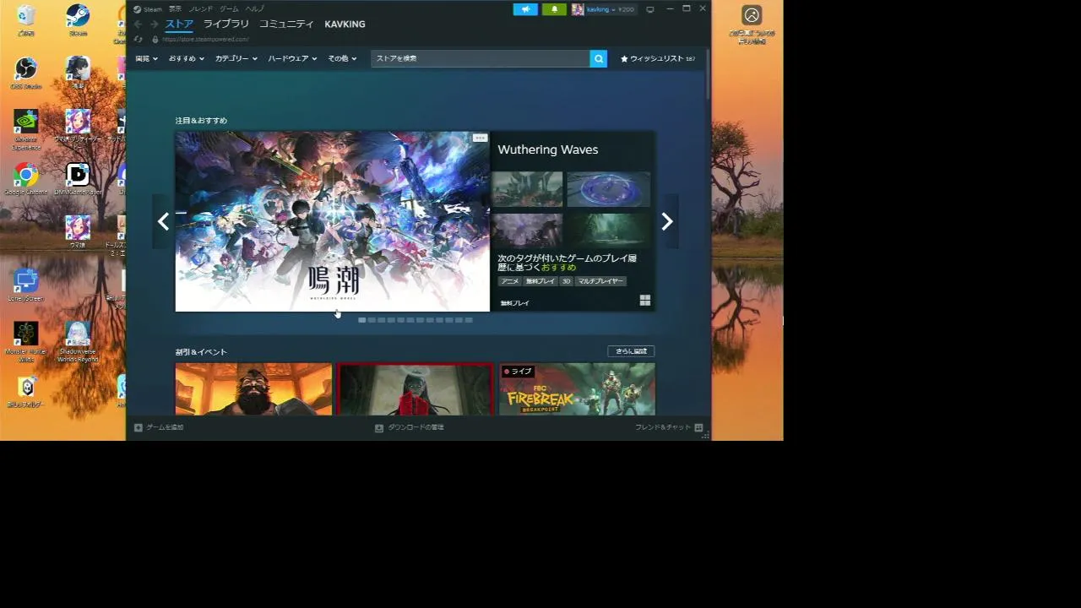Open GeForce Experience desktop shortcut
Viewport: 1081px width, 608px height.
pos(26,130)
